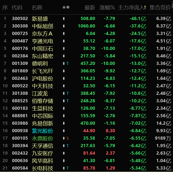Sort by 最新 price column header
The height and width of the screenshot is (172, 173).
(x=90, y=7)
